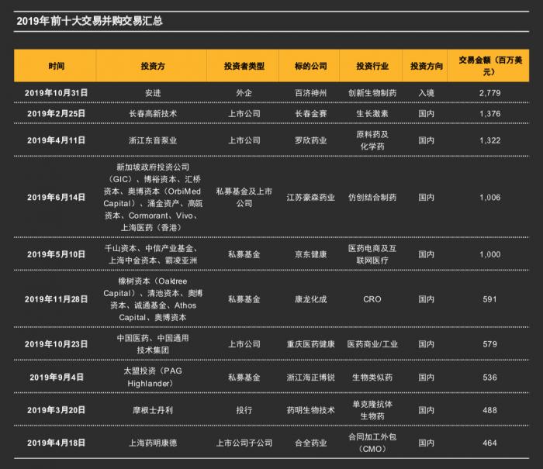Select direction cell 入境
543x469 pixels.
pyautogui.click(x=427, y=93)
